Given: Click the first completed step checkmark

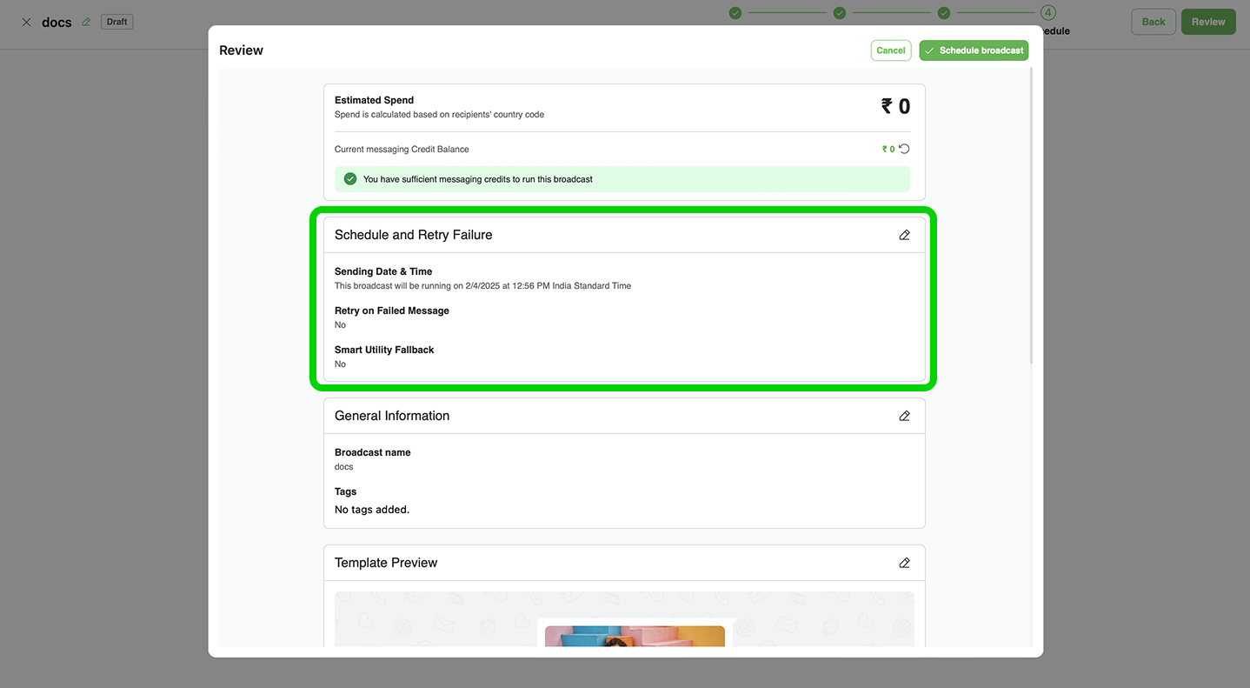Looking at the screenshot, I should (735, 13).
